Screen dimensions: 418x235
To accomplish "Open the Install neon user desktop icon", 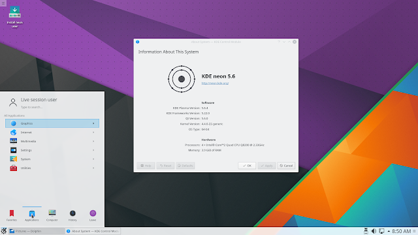I will [14, 16].
